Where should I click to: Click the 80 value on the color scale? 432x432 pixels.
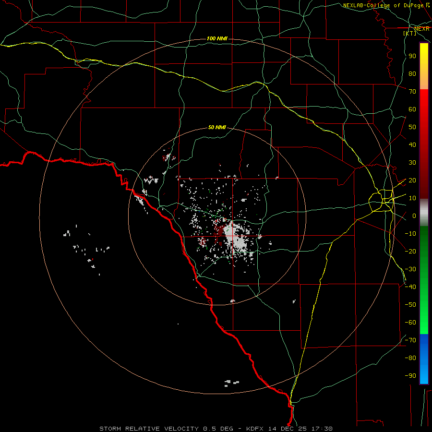click(x=412, y=74)
